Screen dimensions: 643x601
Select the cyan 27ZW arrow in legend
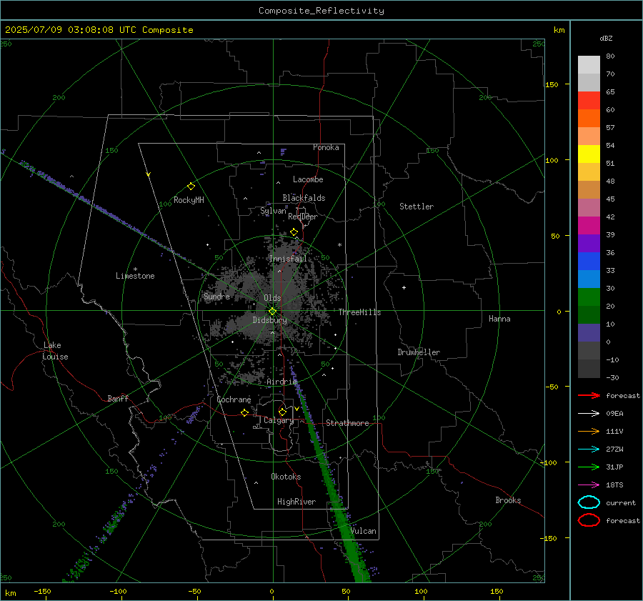(x=589, y=449)
